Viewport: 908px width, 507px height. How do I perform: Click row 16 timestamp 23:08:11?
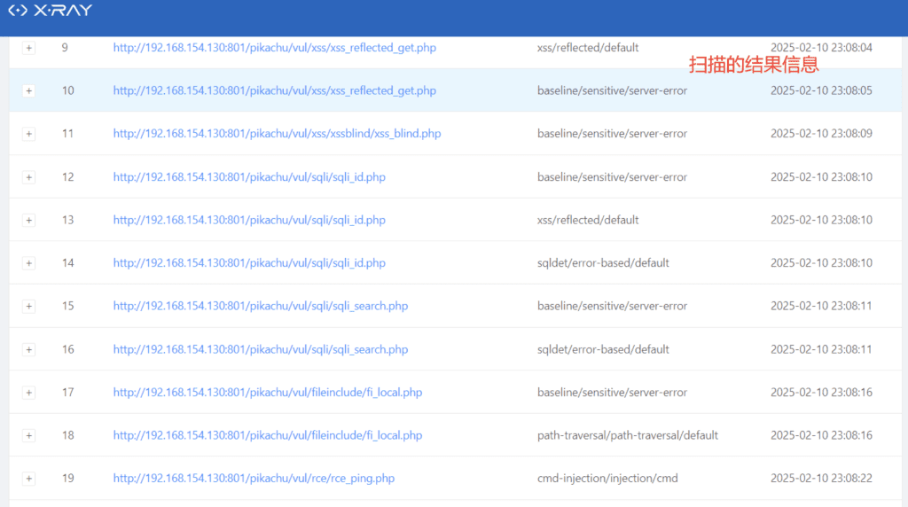pos(821,349)
